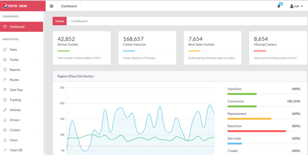Viewport: 308px width, 155px height.
Task: Open the Jon user dropdown caret
Action: [302, 6]
